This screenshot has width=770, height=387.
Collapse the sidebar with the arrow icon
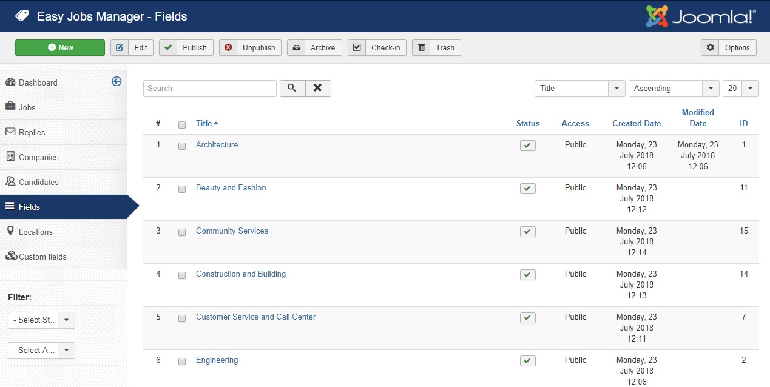click(117, 81)
